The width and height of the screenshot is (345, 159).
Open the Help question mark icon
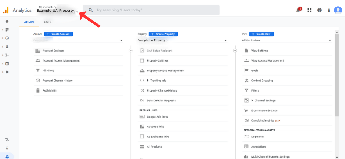coord(320,10)
